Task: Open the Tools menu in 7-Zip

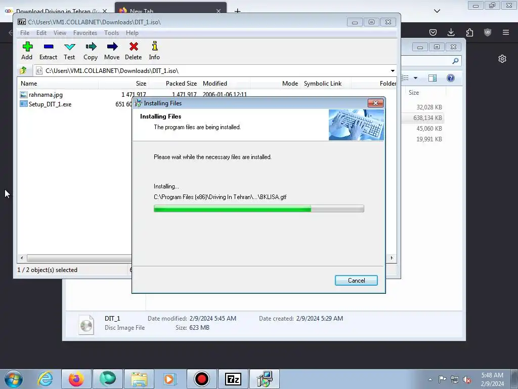Action: 111,33
